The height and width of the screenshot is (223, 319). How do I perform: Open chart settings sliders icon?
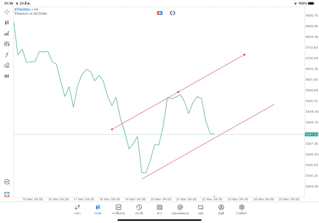click(x=7, y=44)
